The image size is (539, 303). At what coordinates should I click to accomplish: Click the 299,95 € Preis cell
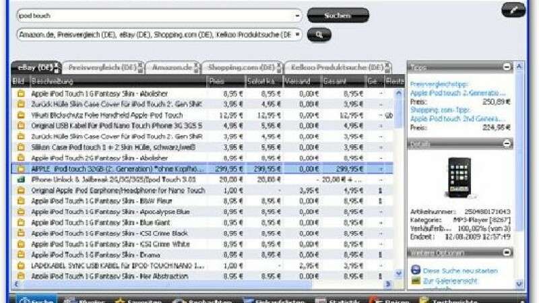(x=228, y=169)
